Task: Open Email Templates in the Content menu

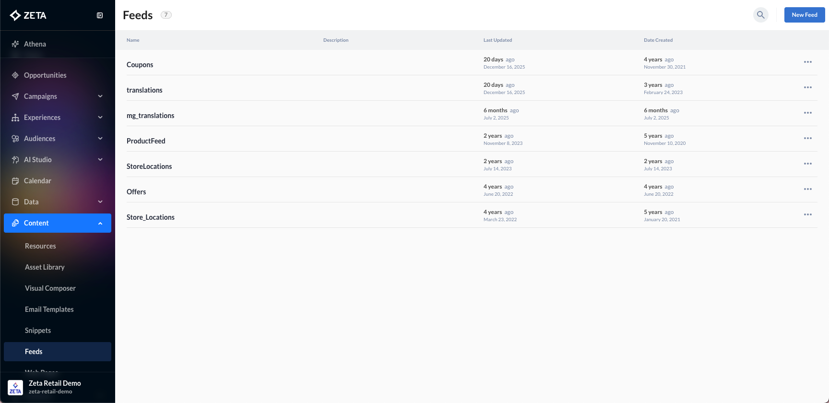Action: point(49,309)
